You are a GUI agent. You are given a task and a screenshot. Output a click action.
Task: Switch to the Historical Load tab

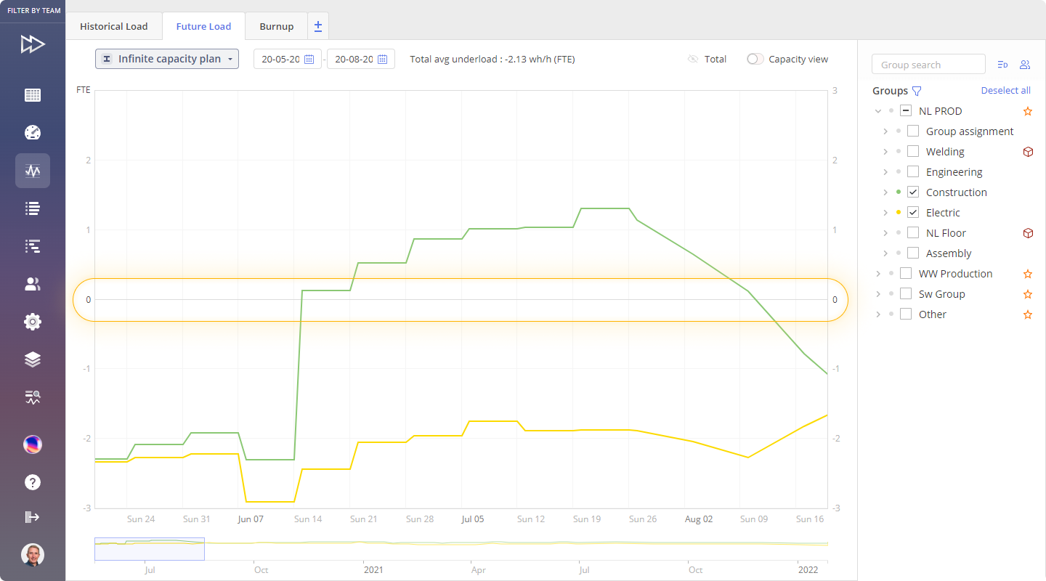[x=114, y=26]
